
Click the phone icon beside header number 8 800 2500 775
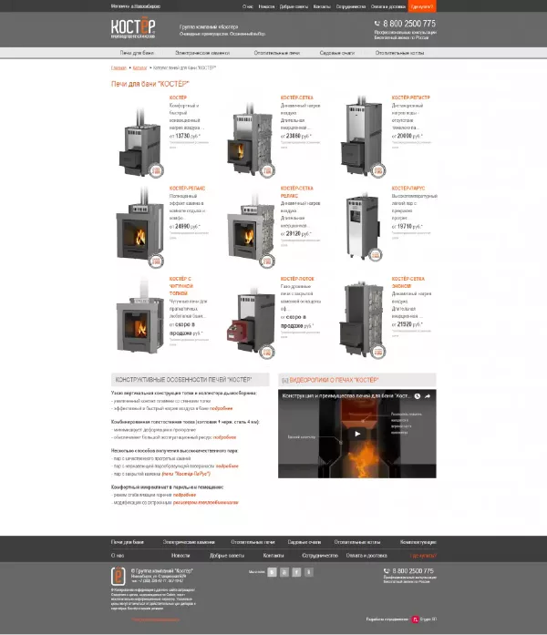click(x=377, y=24)
